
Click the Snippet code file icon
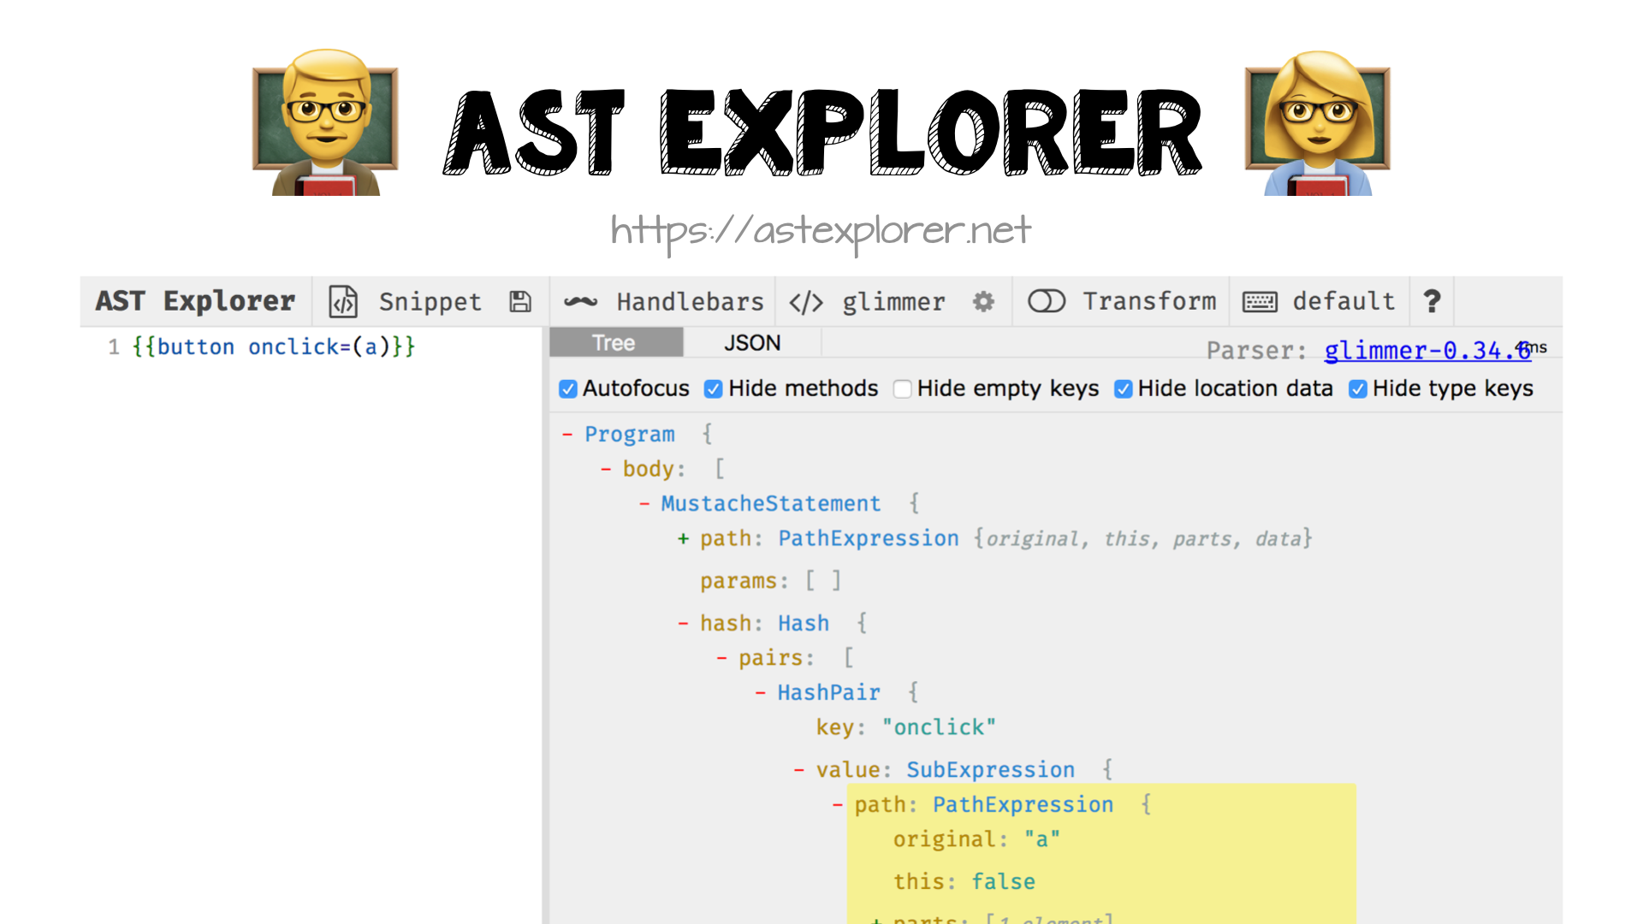[x=343, y=301]
